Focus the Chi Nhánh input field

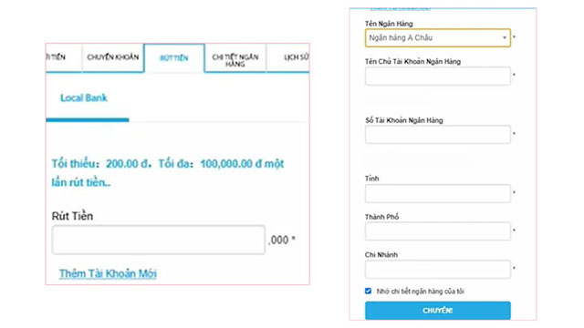(x=438, y=270)
